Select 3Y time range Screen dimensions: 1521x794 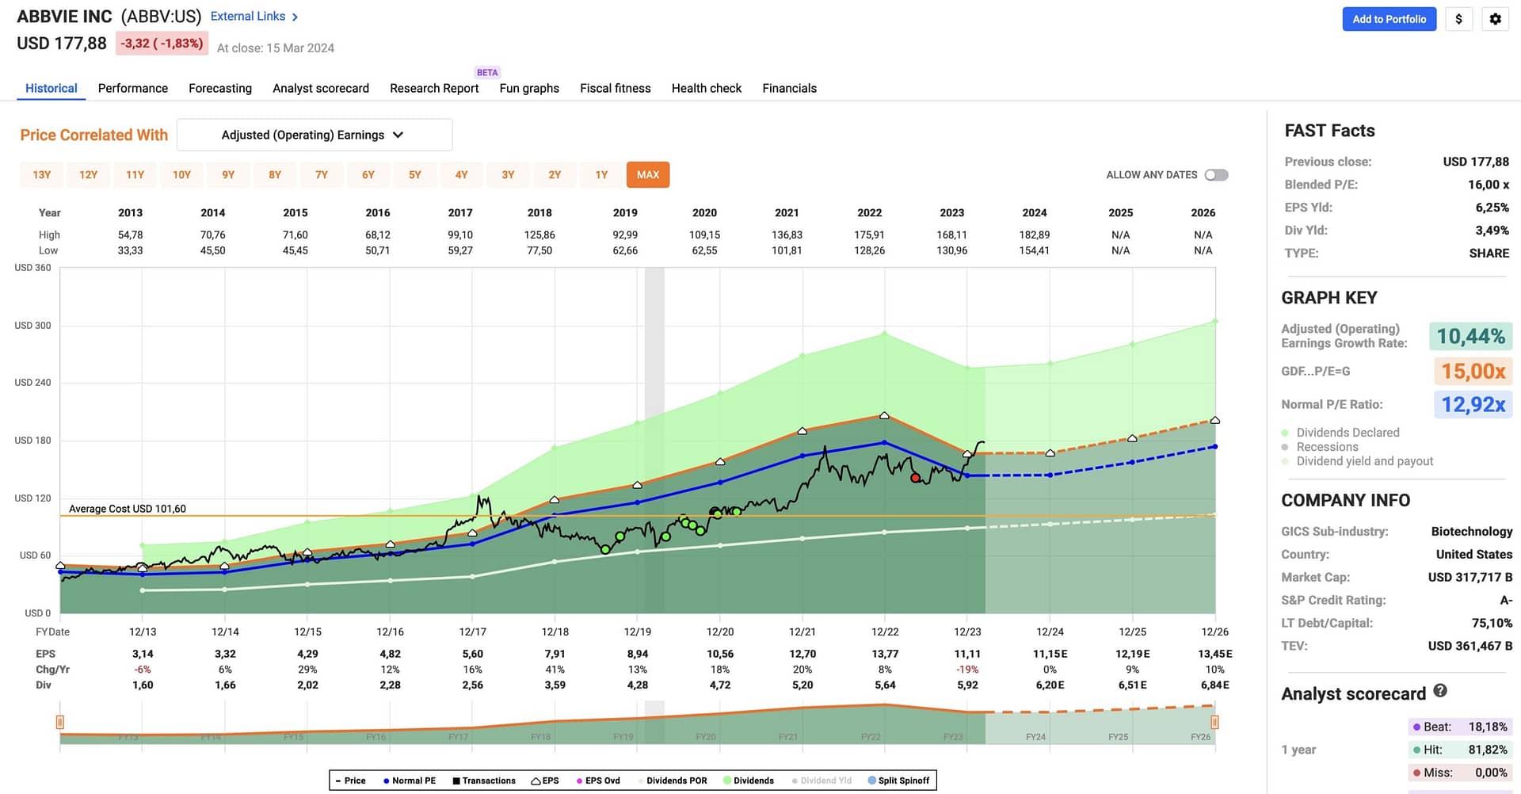(509, 175)
